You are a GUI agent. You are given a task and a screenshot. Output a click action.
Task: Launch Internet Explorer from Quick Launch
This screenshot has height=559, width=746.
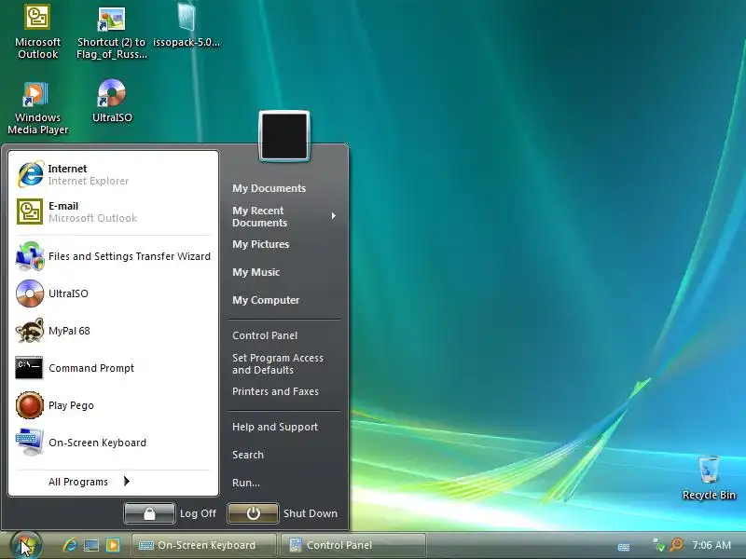(x=70, y=545)
